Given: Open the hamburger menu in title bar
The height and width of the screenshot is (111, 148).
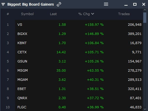Looking at the screenshot, I should coord(106,4).
